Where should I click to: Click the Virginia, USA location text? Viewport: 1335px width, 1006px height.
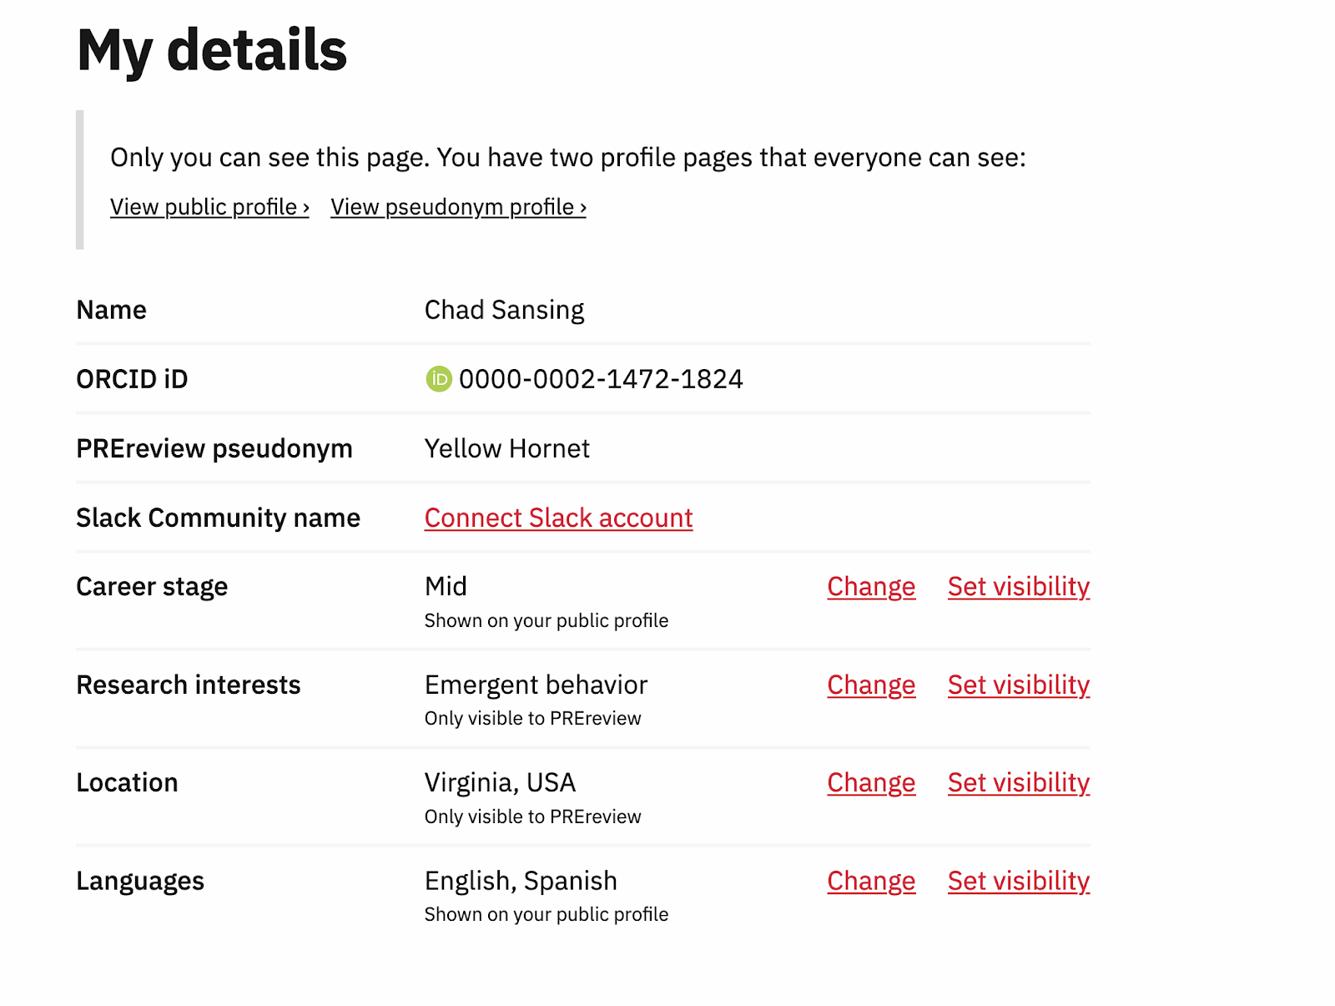[500, 783]
